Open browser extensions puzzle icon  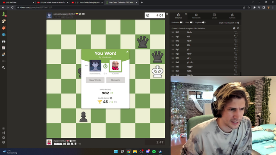[x=254, y=8]
